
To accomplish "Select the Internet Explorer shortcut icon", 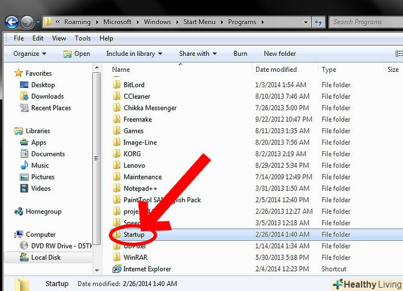I will point(117,269).
